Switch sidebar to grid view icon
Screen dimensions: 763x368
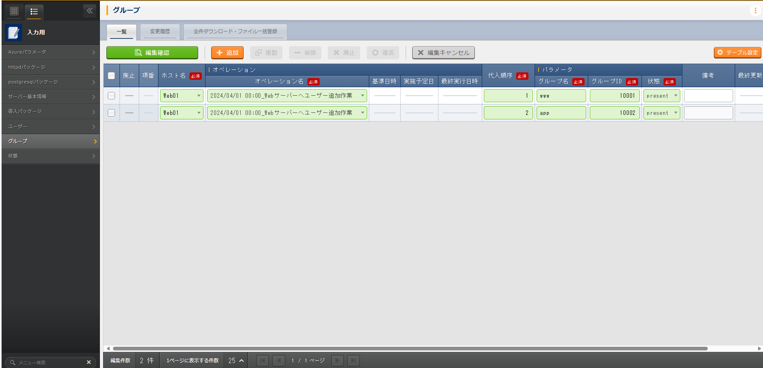click(14, 11)
